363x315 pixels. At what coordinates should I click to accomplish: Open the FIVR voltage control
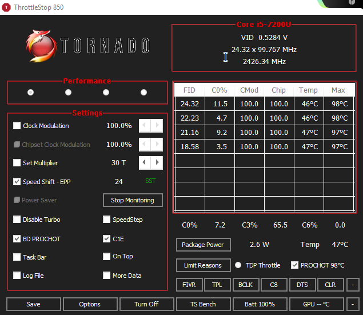(189, 285)
